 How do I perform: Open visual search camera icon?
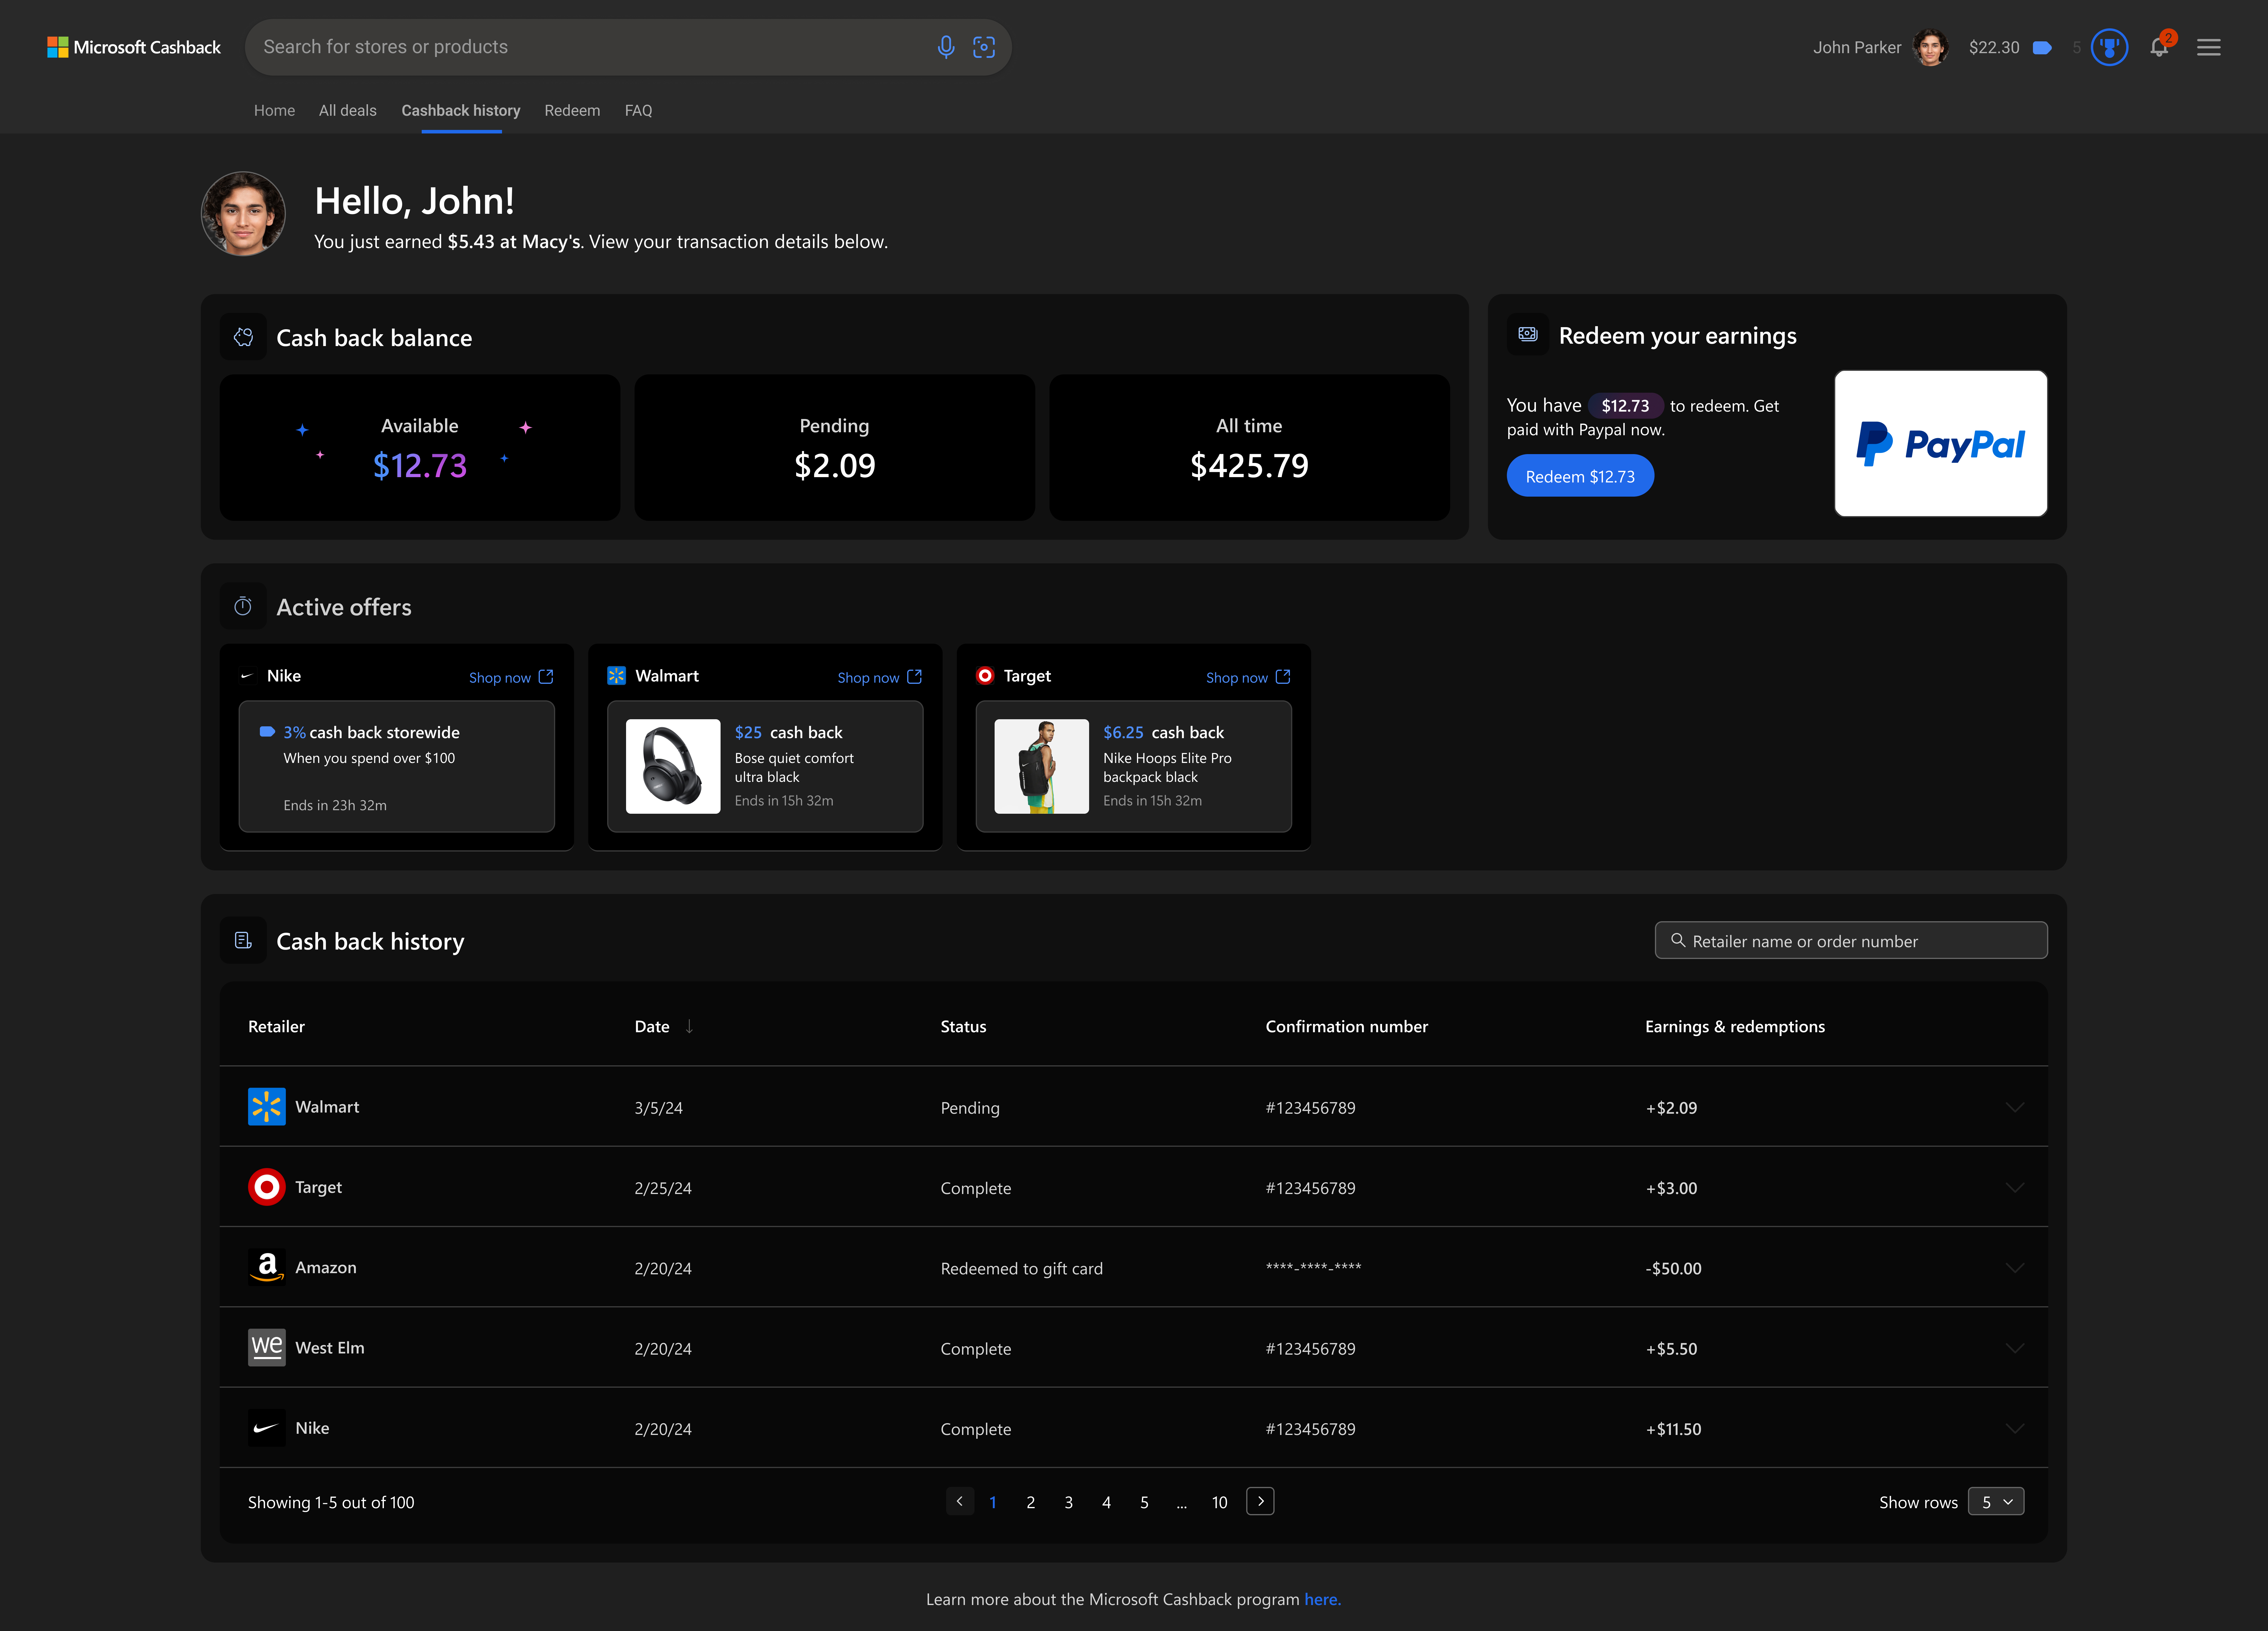984,47
